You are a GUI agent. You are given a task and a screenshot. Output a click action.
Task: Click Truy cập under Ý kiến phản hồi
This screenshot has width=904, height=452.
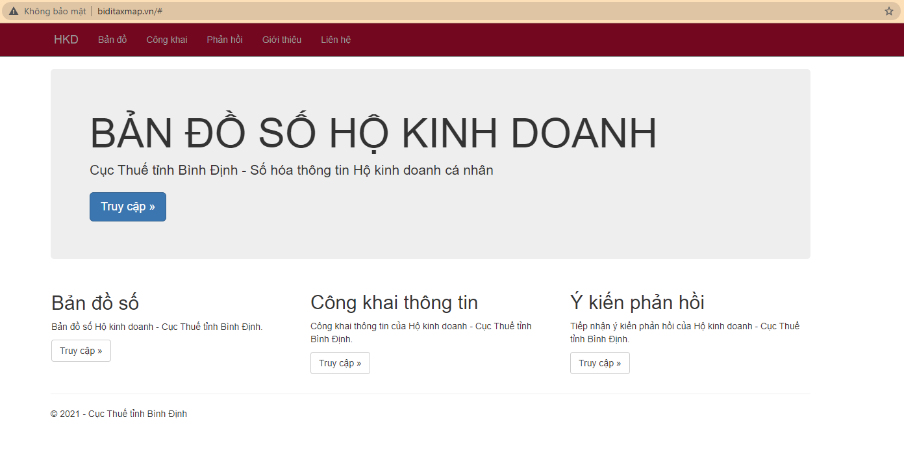tap(600, 363)
